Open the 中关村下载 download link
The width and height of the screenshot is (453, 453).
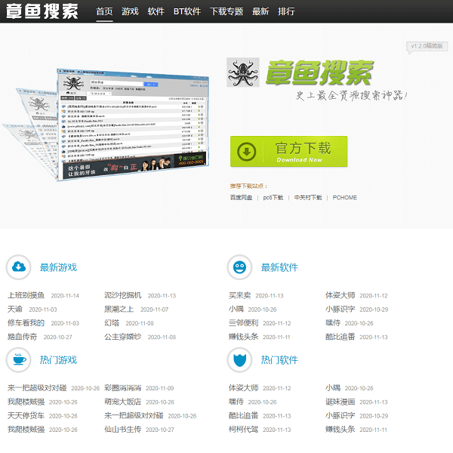(308, 198)
